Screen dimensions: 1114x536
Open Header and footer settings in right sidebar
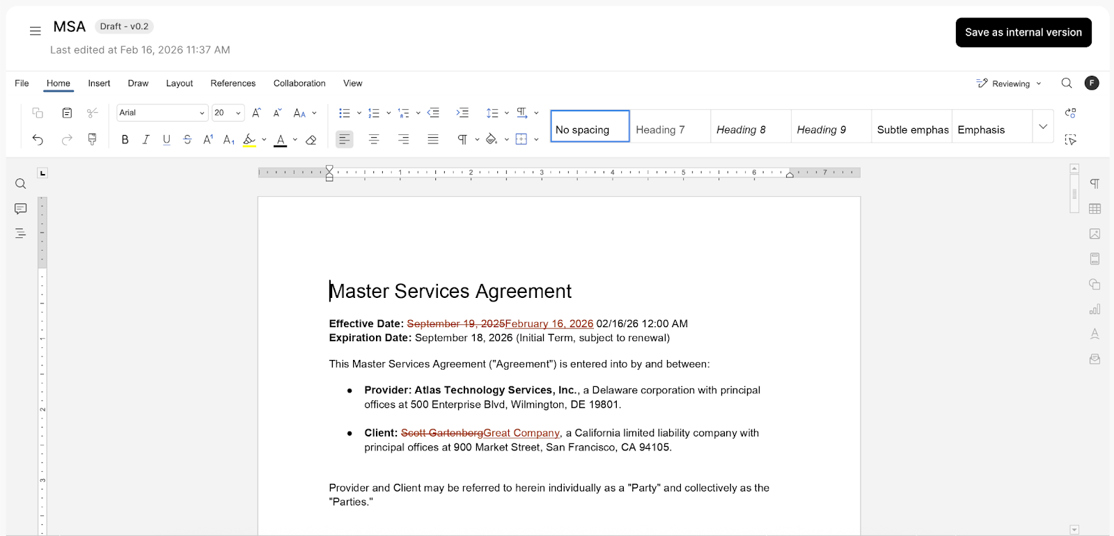pyautogui.click(x=1095, y=259)
